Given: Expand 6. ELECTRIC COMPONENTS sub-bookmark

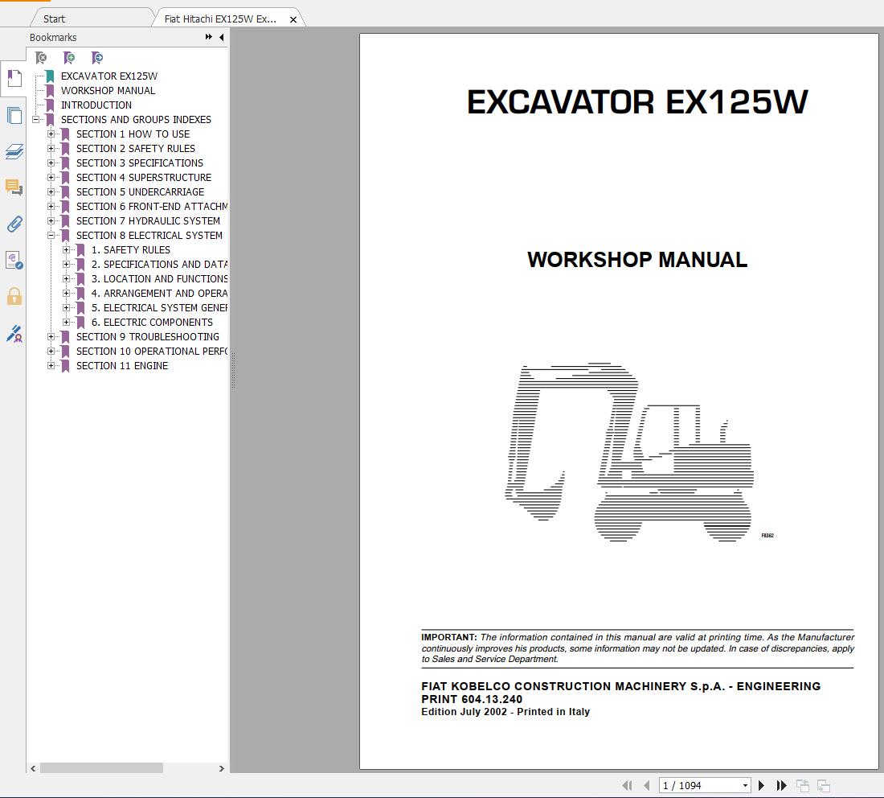Looking at the screenshot, I should point(66,323).
